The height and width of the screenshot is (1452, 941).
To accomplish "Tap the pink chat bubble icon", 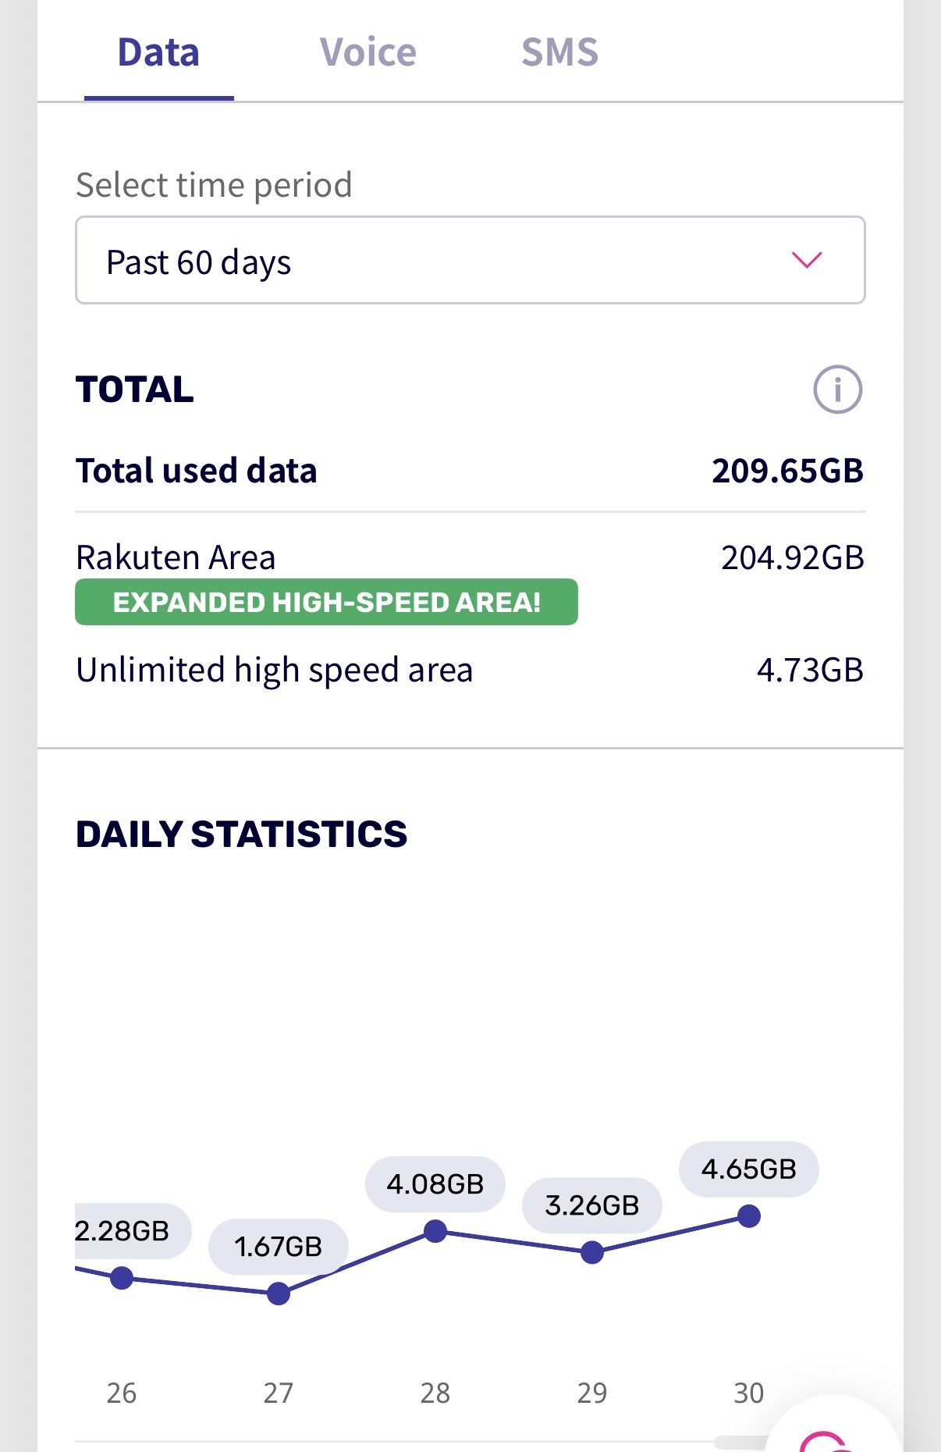I will point(829,1441).
